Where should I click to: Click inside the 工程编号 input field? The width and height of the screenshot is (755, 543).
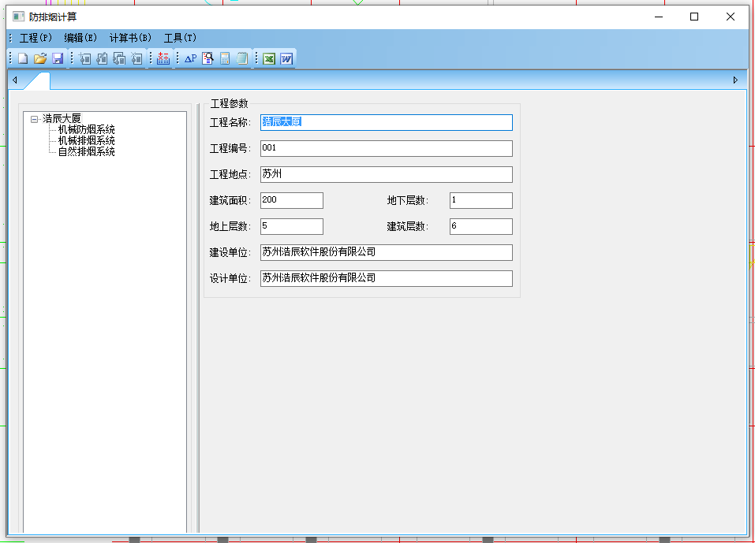click(385, 148)
